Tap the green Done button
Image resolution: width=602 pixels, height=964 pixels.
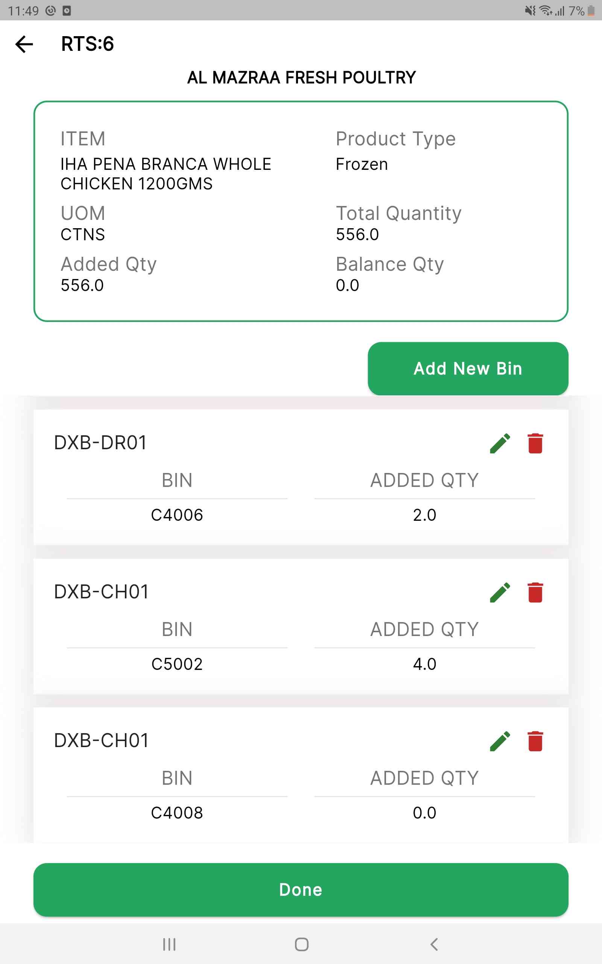[x=301, y=889]
